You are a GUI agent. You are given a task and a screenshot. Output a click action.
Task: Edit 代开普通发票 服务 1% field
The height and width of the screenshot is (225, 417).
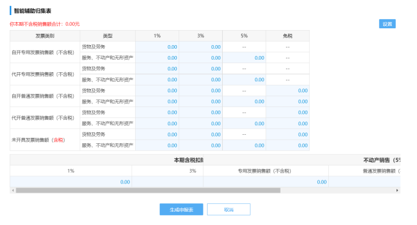pos(157,123)
